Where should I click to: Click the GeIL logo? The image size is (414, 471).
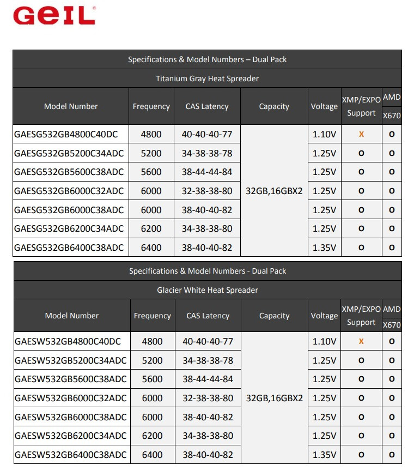(54, 15)
